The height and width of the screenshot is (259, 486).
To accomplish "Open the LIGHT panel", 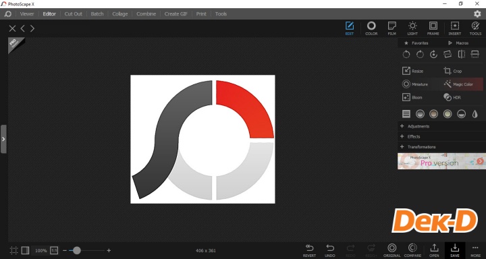I will click(x=412, y=28).
